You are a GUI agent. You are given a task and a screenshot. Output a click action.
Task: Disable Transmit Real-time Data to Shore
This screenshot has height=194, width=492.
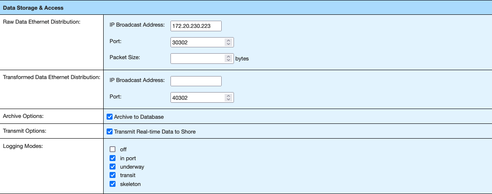110,131
